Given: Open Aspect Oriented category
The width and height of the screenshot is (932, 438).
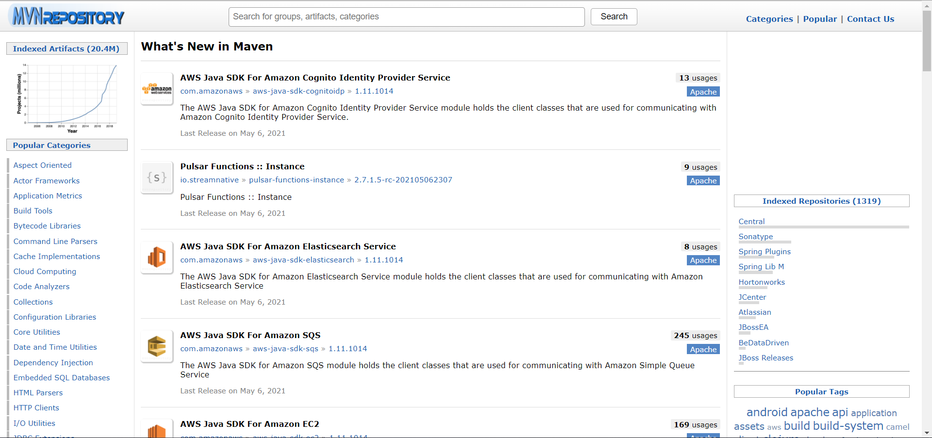Looking at the screenshot, I should pyautogui.click(x=43, y=165).
